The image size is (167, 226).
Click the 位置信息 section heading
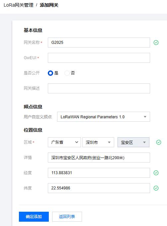[33, 130]
